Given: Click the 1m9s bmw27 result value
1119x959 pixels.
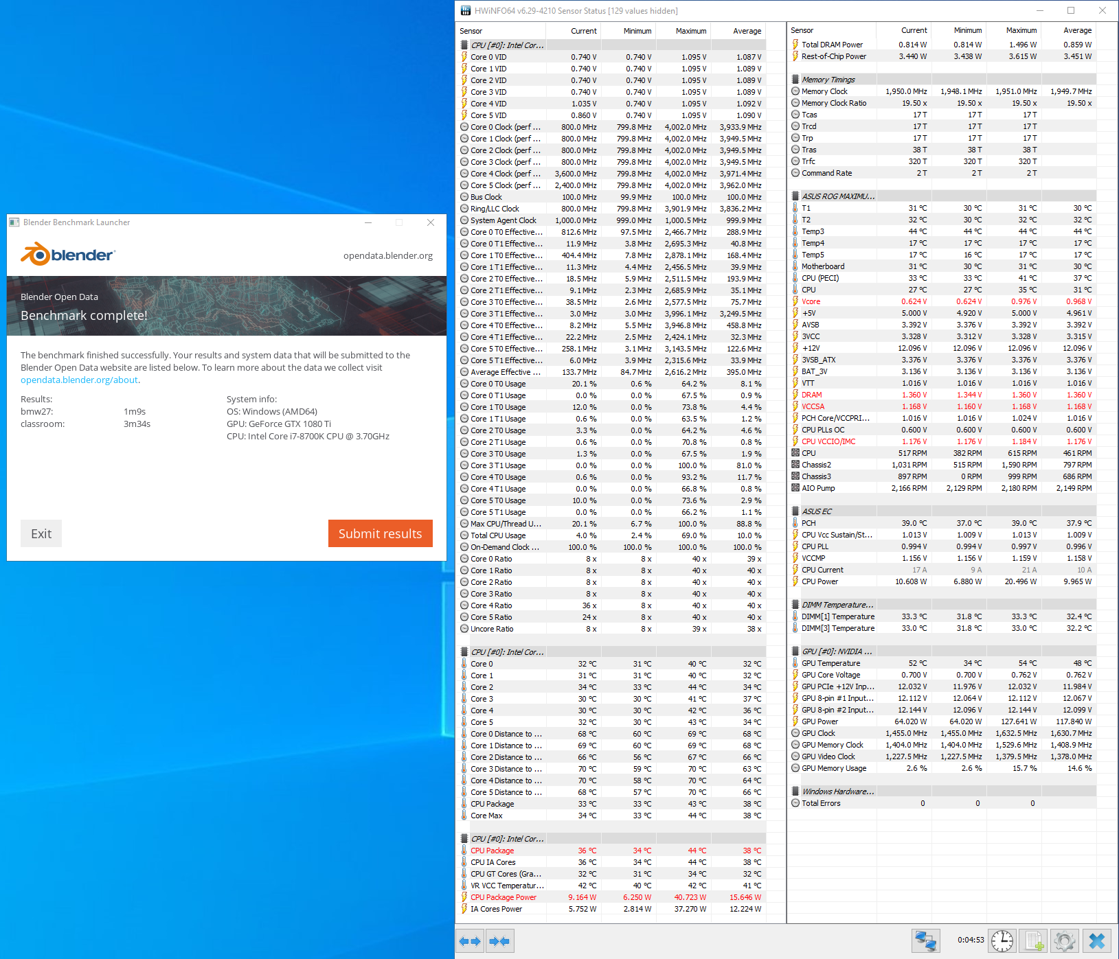Looking at the screenshot, I should [135, 412].
